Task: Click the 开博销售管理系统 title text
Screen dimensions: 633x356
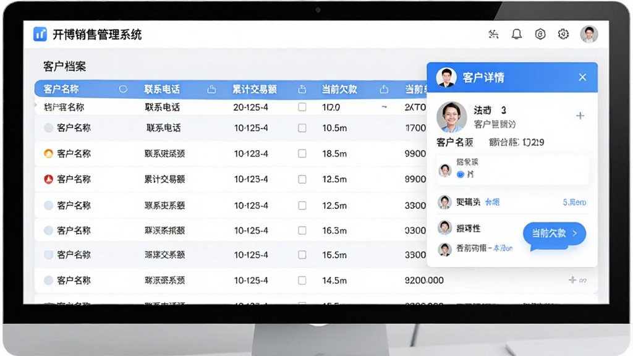Action: click(97, 35)
